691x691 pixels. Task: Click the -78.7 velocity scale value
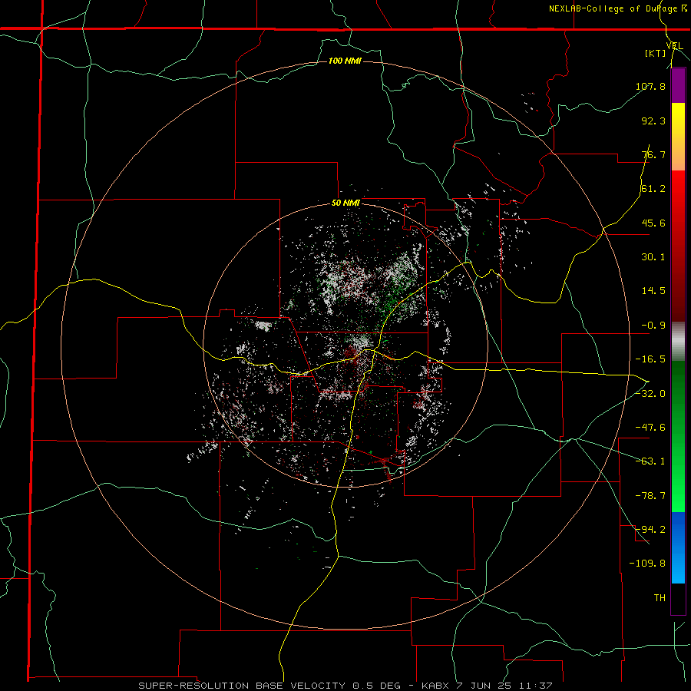[650, 496]
